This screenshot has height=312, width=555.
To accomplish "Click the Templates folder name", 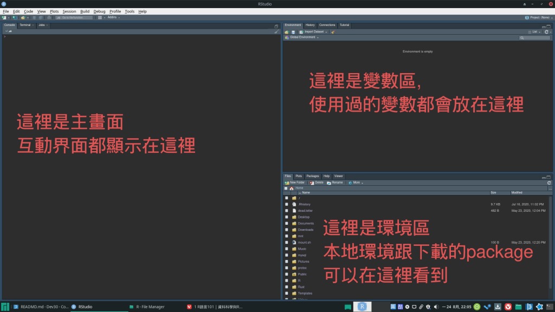I will click(x=305, y=294).
